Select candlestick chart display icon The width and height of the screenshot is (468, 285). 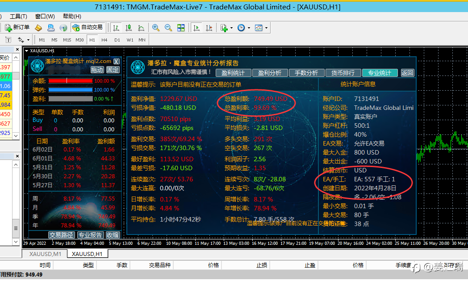click(129, 28)
